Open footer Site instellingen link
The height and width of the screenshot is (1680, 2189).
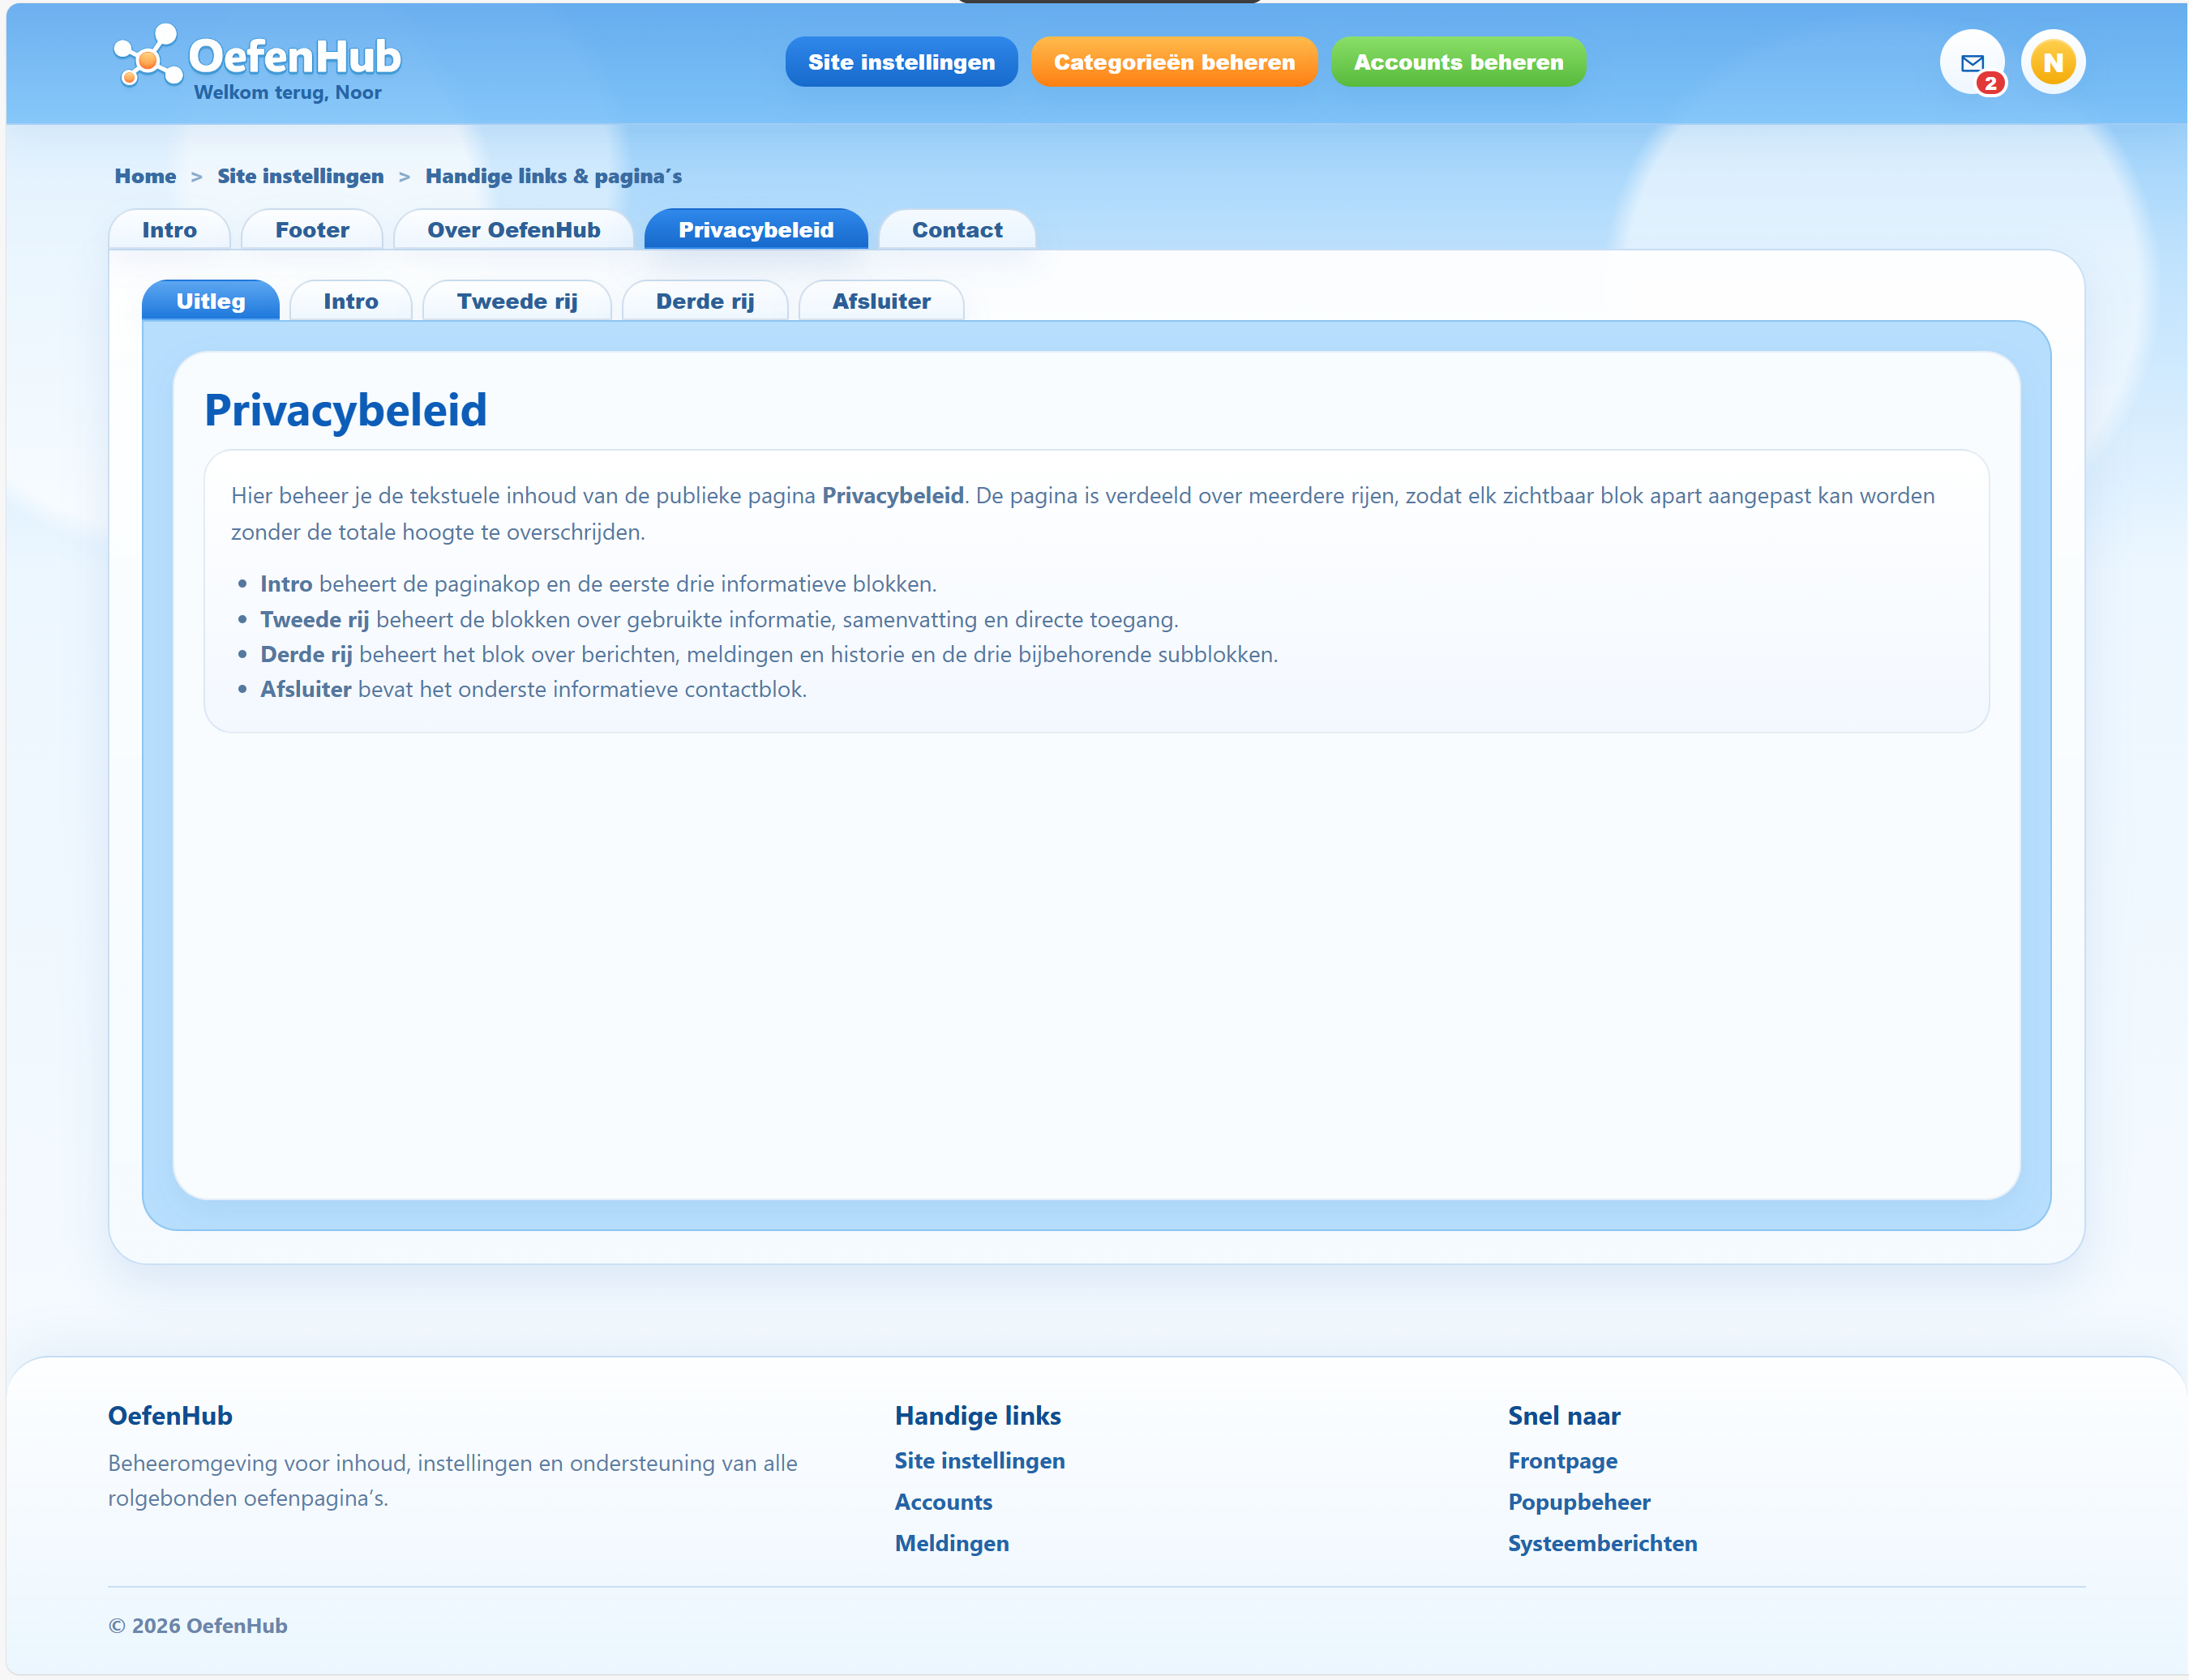[x=979, y=1460]
